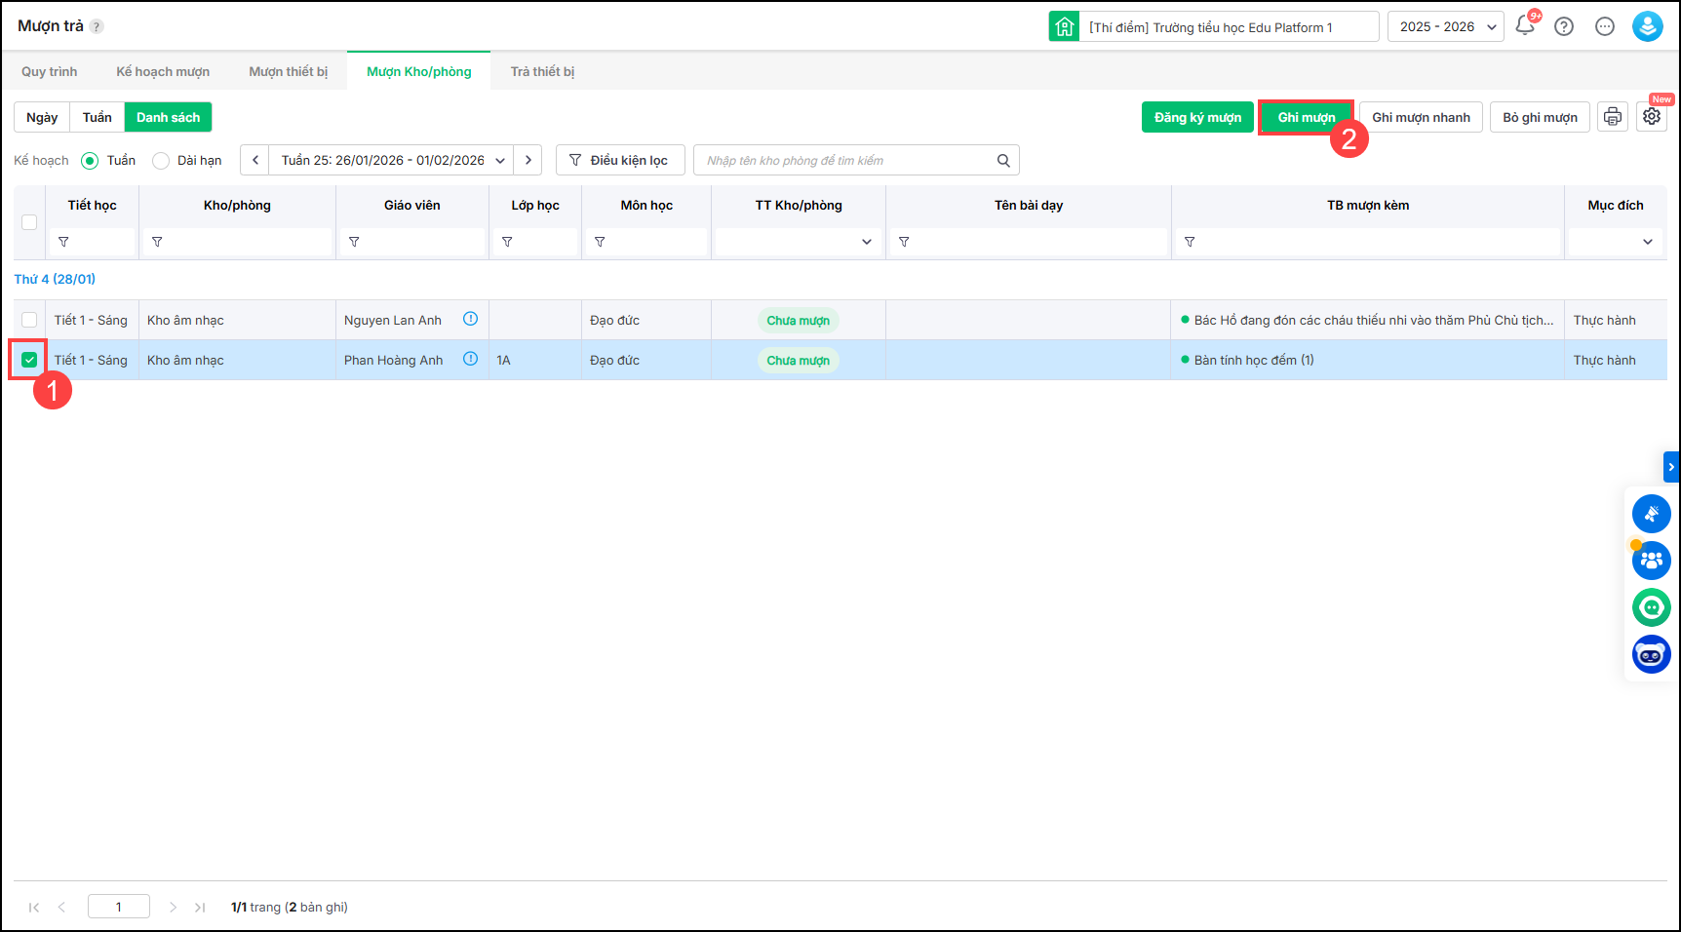Expand the 2025 - 2026 school year dropdown
This screenshot has height=932, width=1681.
(x=1445, y=26)
